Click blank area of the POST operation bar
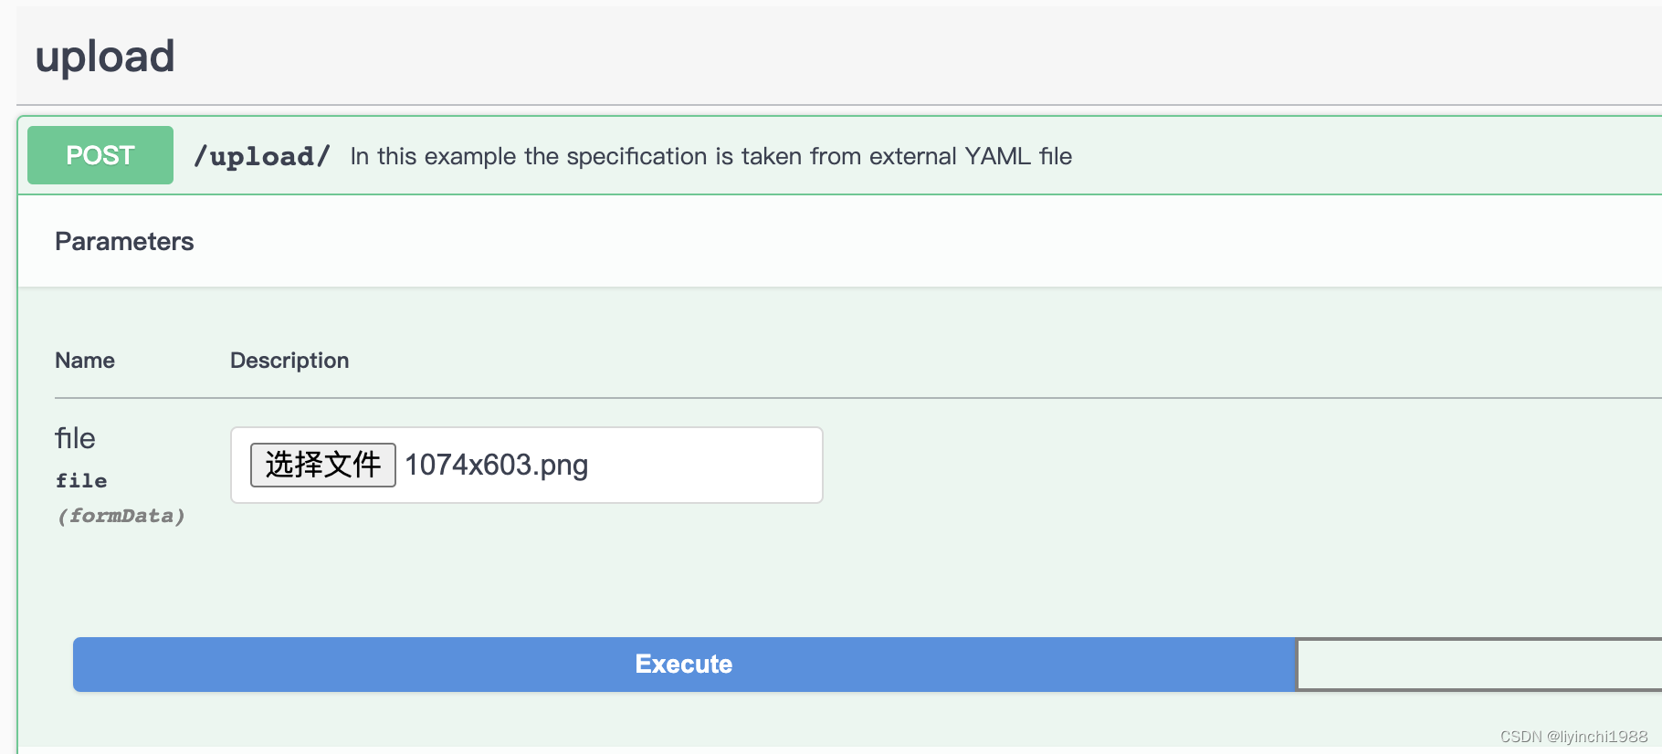1662x754 pixels. pos(1370,156)
